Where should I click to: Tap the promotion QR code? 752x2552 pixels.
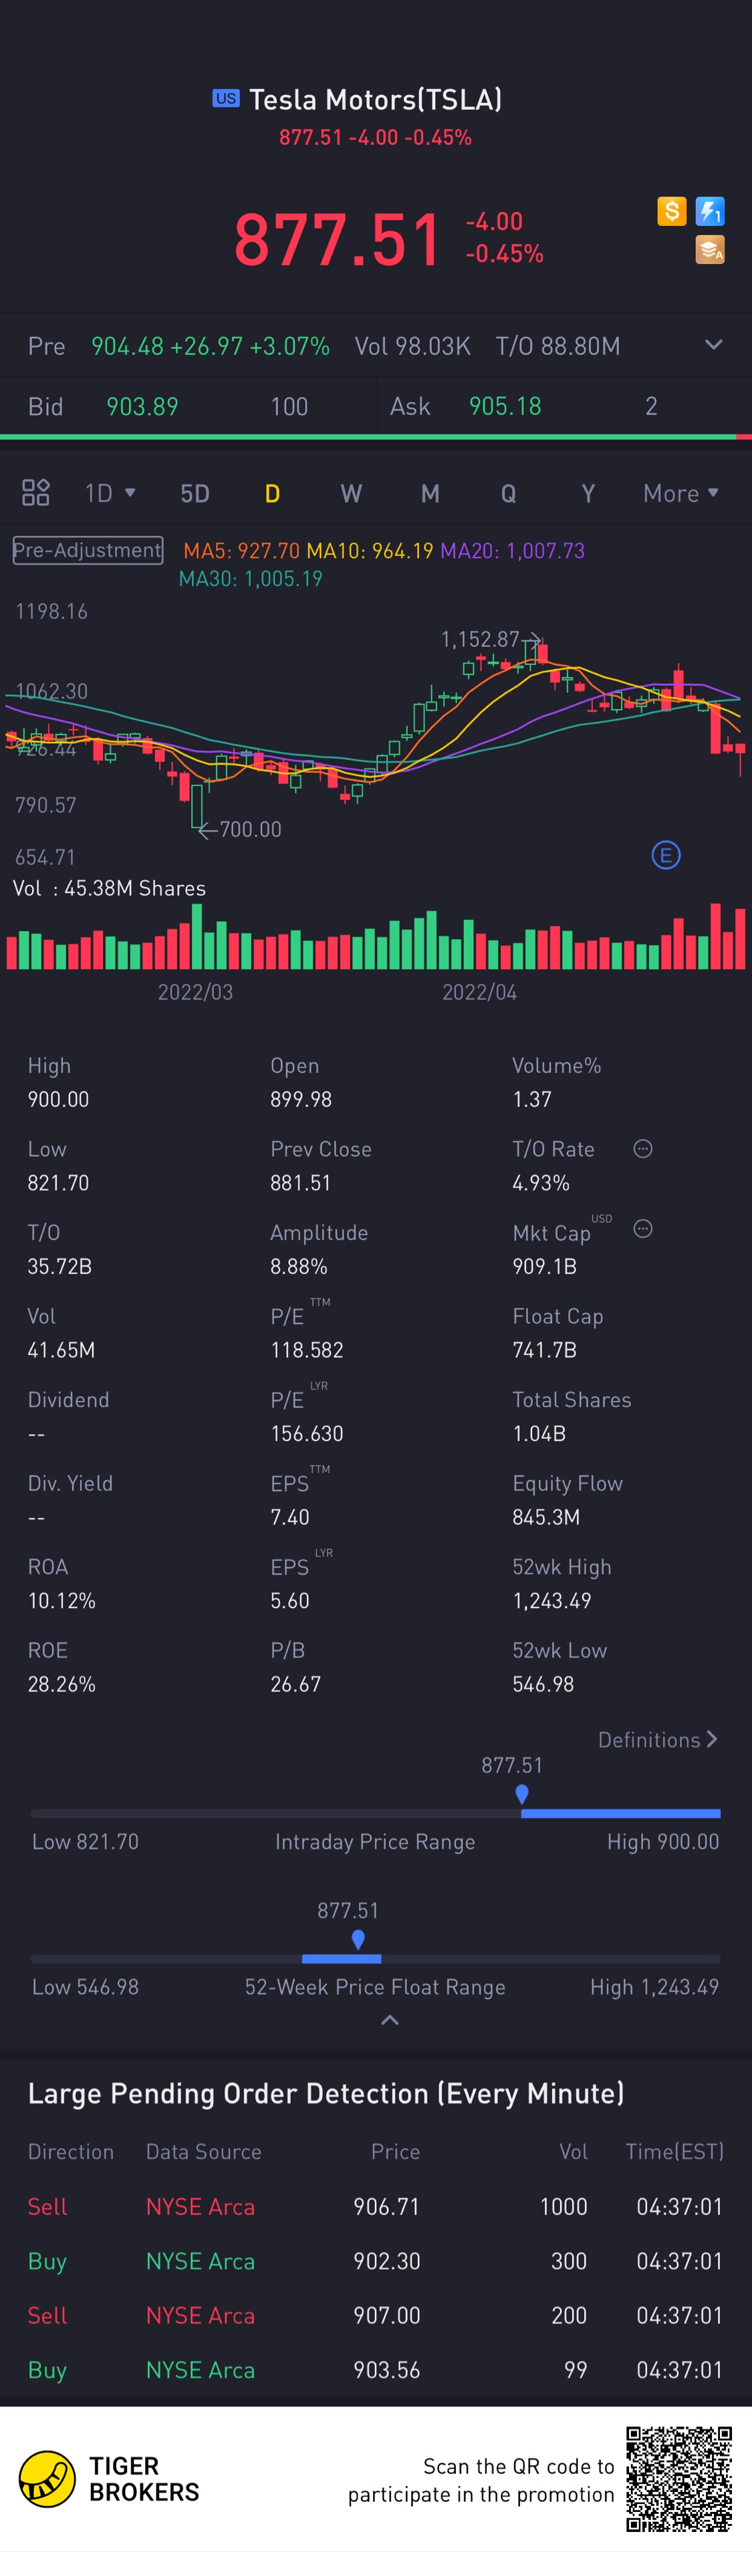(x=680, y=2478)
